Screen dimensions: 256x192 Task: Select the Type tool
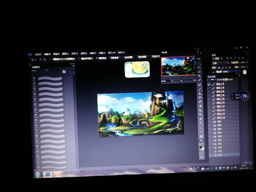click(201, 123)
